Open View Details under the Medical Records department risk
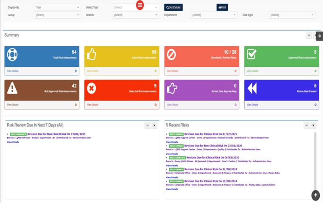The image size is (323, 203). click(x=172, y=142)
